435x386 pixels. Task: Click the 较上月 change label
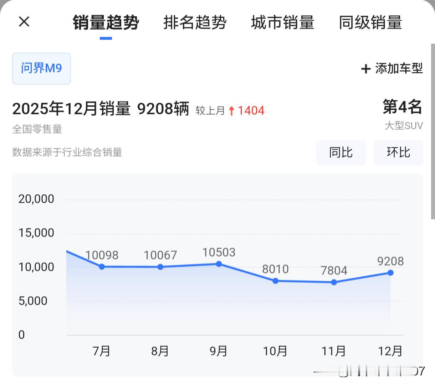[x=210, y=111]
